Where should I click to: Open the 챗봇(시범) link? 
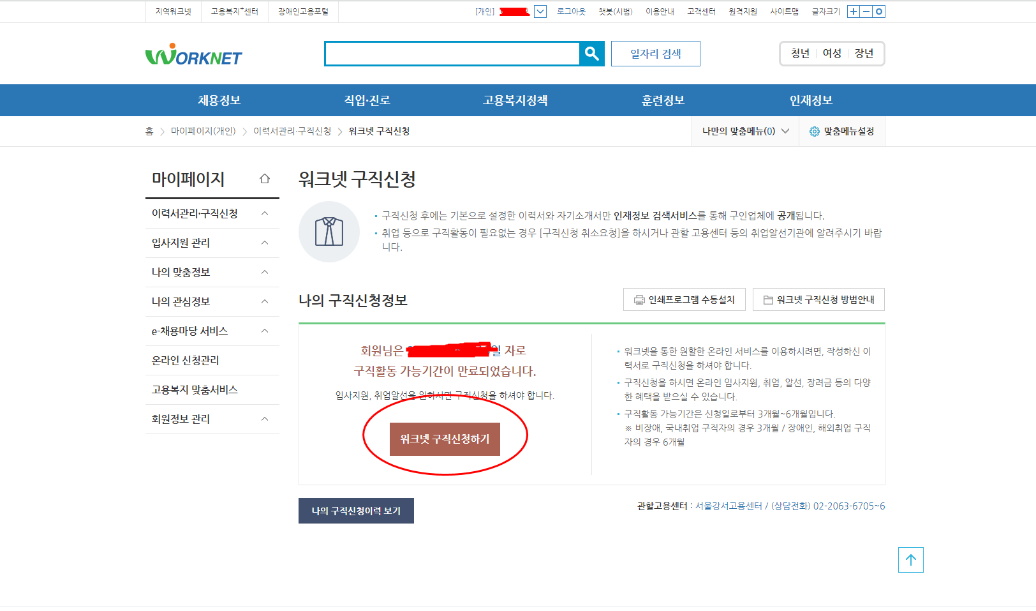[x=616, y=11]
